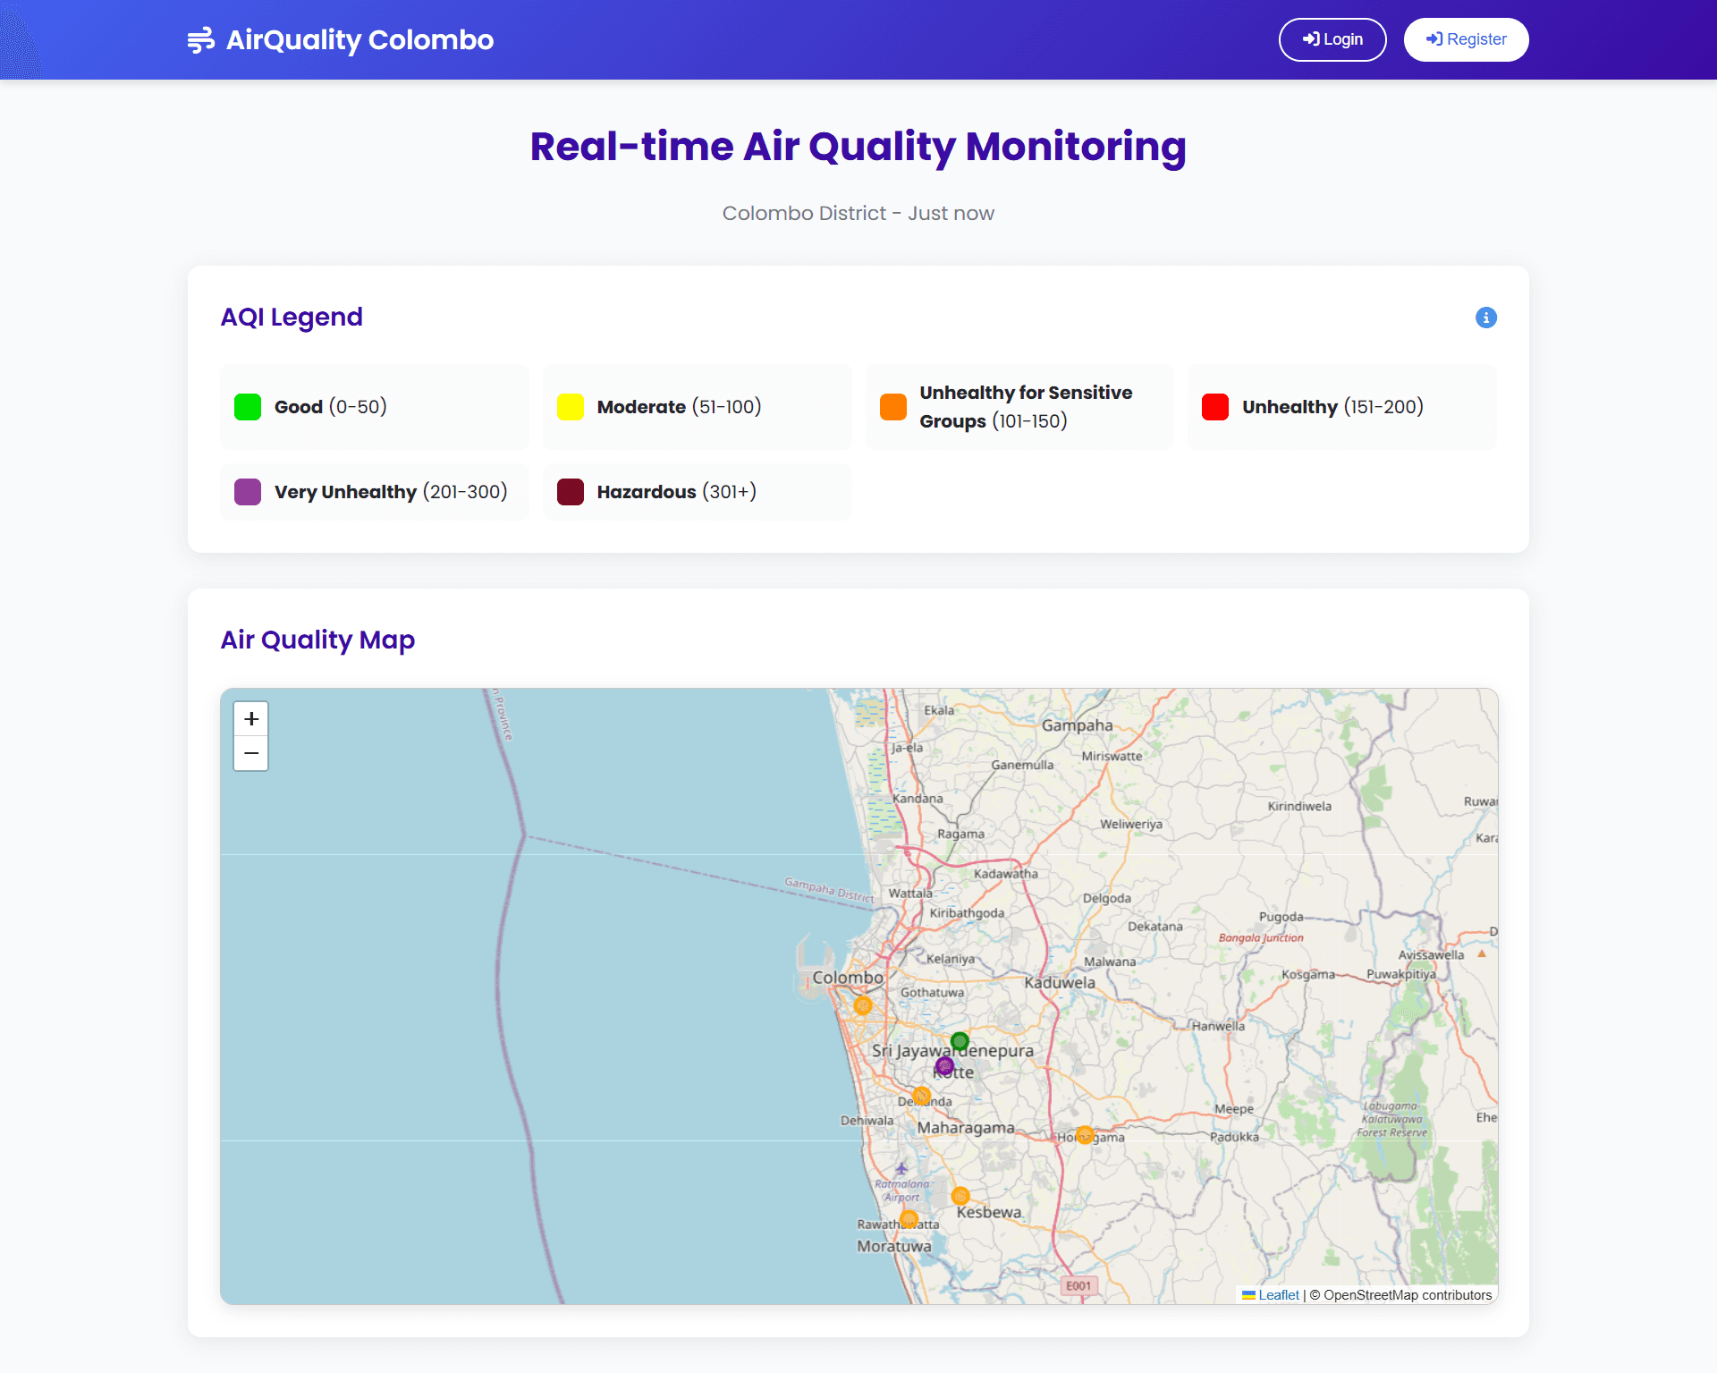
Task: Click the purple marker at Kotte
Action: [x=944, y=1066]
